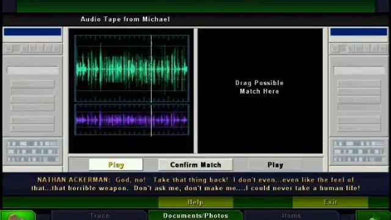Click the white playhead line on the waveform
The width and height of the screenshot is (391, 220).
click(151, 86)
